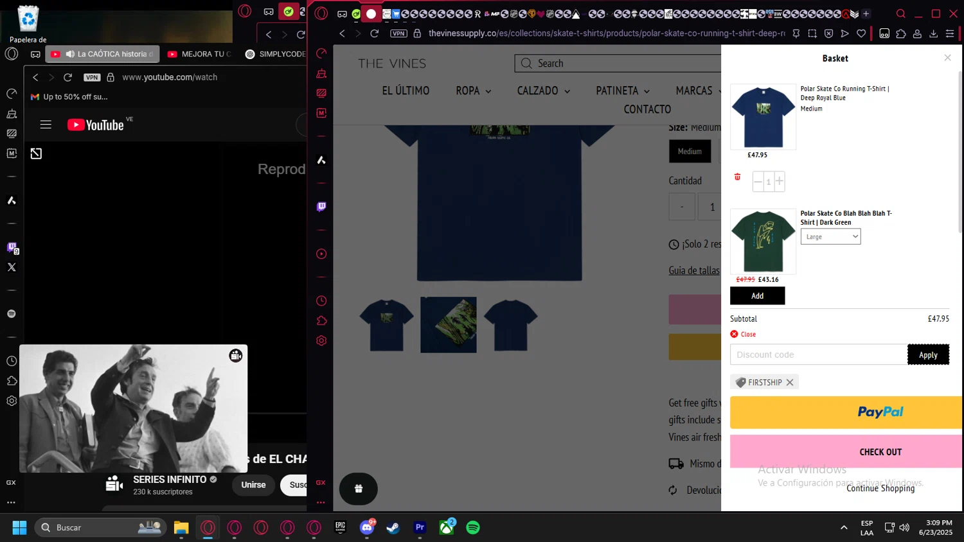Switch to La CAÓTICA historia tab

[x=102, y=54]
